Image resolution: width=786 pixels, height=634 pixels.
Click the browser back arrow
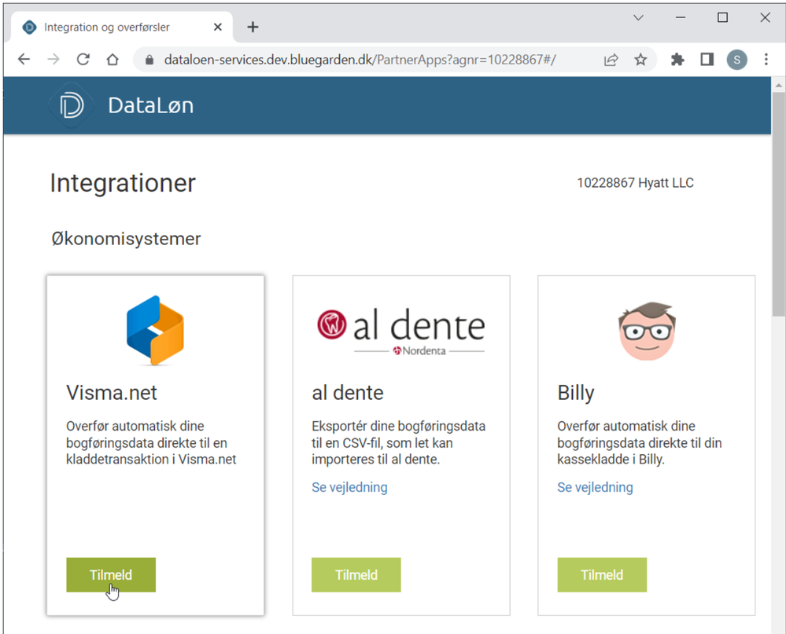coord(24,60)
